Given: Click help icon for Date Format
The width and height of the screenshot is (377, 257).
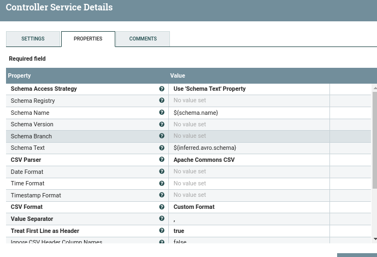Looking at the screenshot, I should tap(162, 171).
